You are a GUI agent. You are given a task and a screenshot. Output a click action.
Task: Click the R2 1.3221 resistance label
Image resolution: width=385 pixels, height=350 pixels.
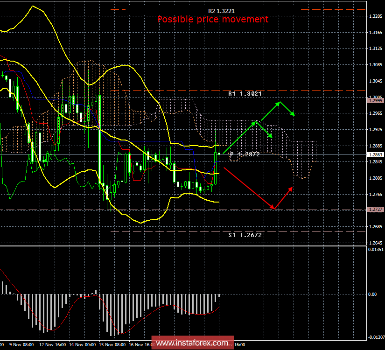coord(221,11)
